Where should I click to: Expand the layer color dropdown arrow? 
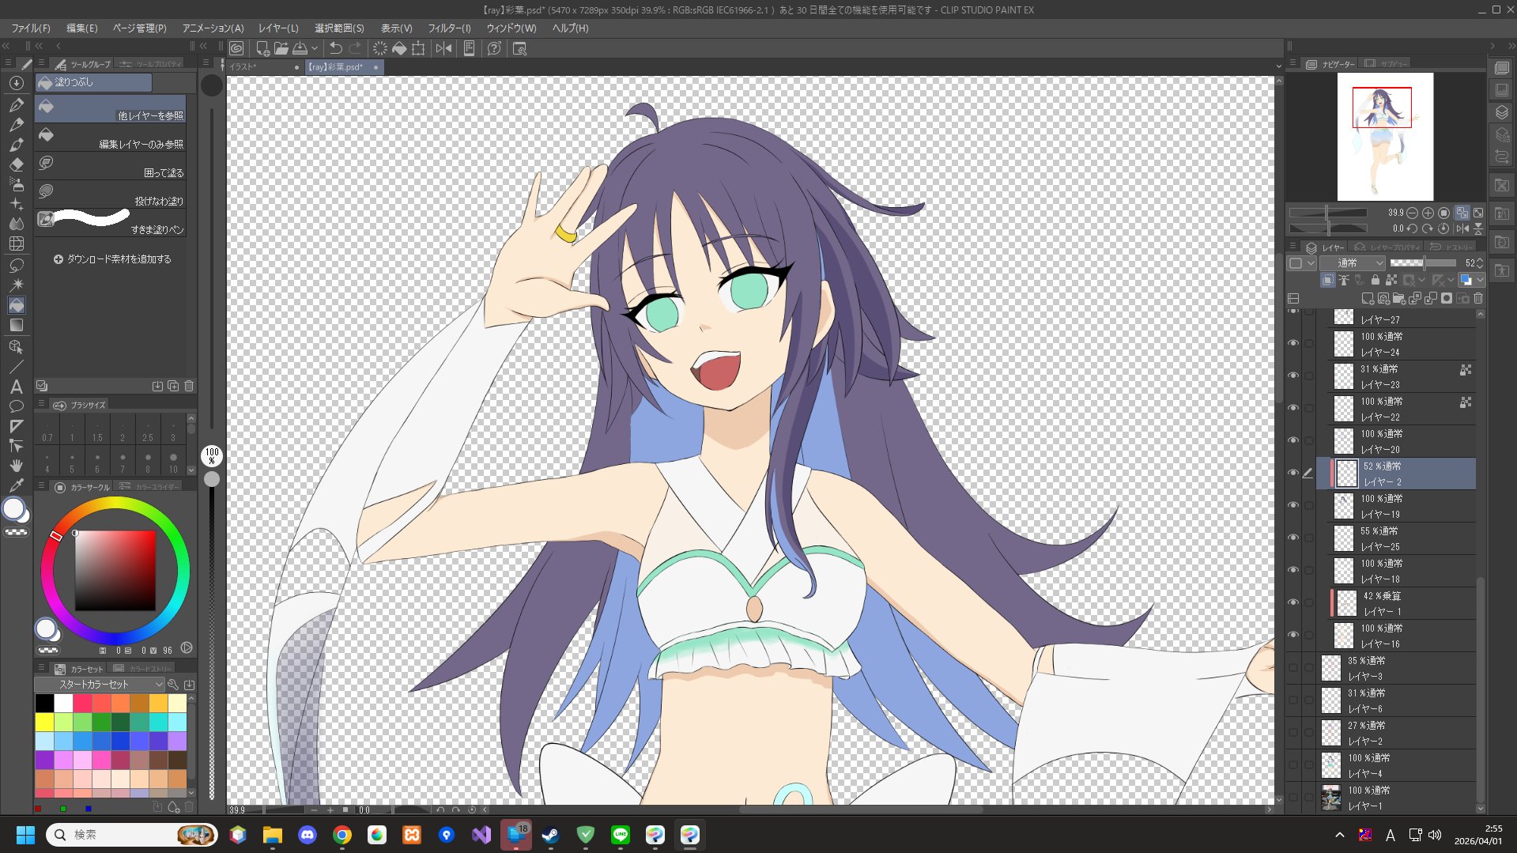pyautogui.click(x=1480, y=281)
